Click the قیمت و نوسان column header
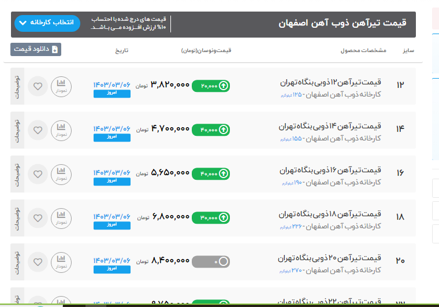The width and height of the screenshot is (439, 307). click(x=206, y=50)
